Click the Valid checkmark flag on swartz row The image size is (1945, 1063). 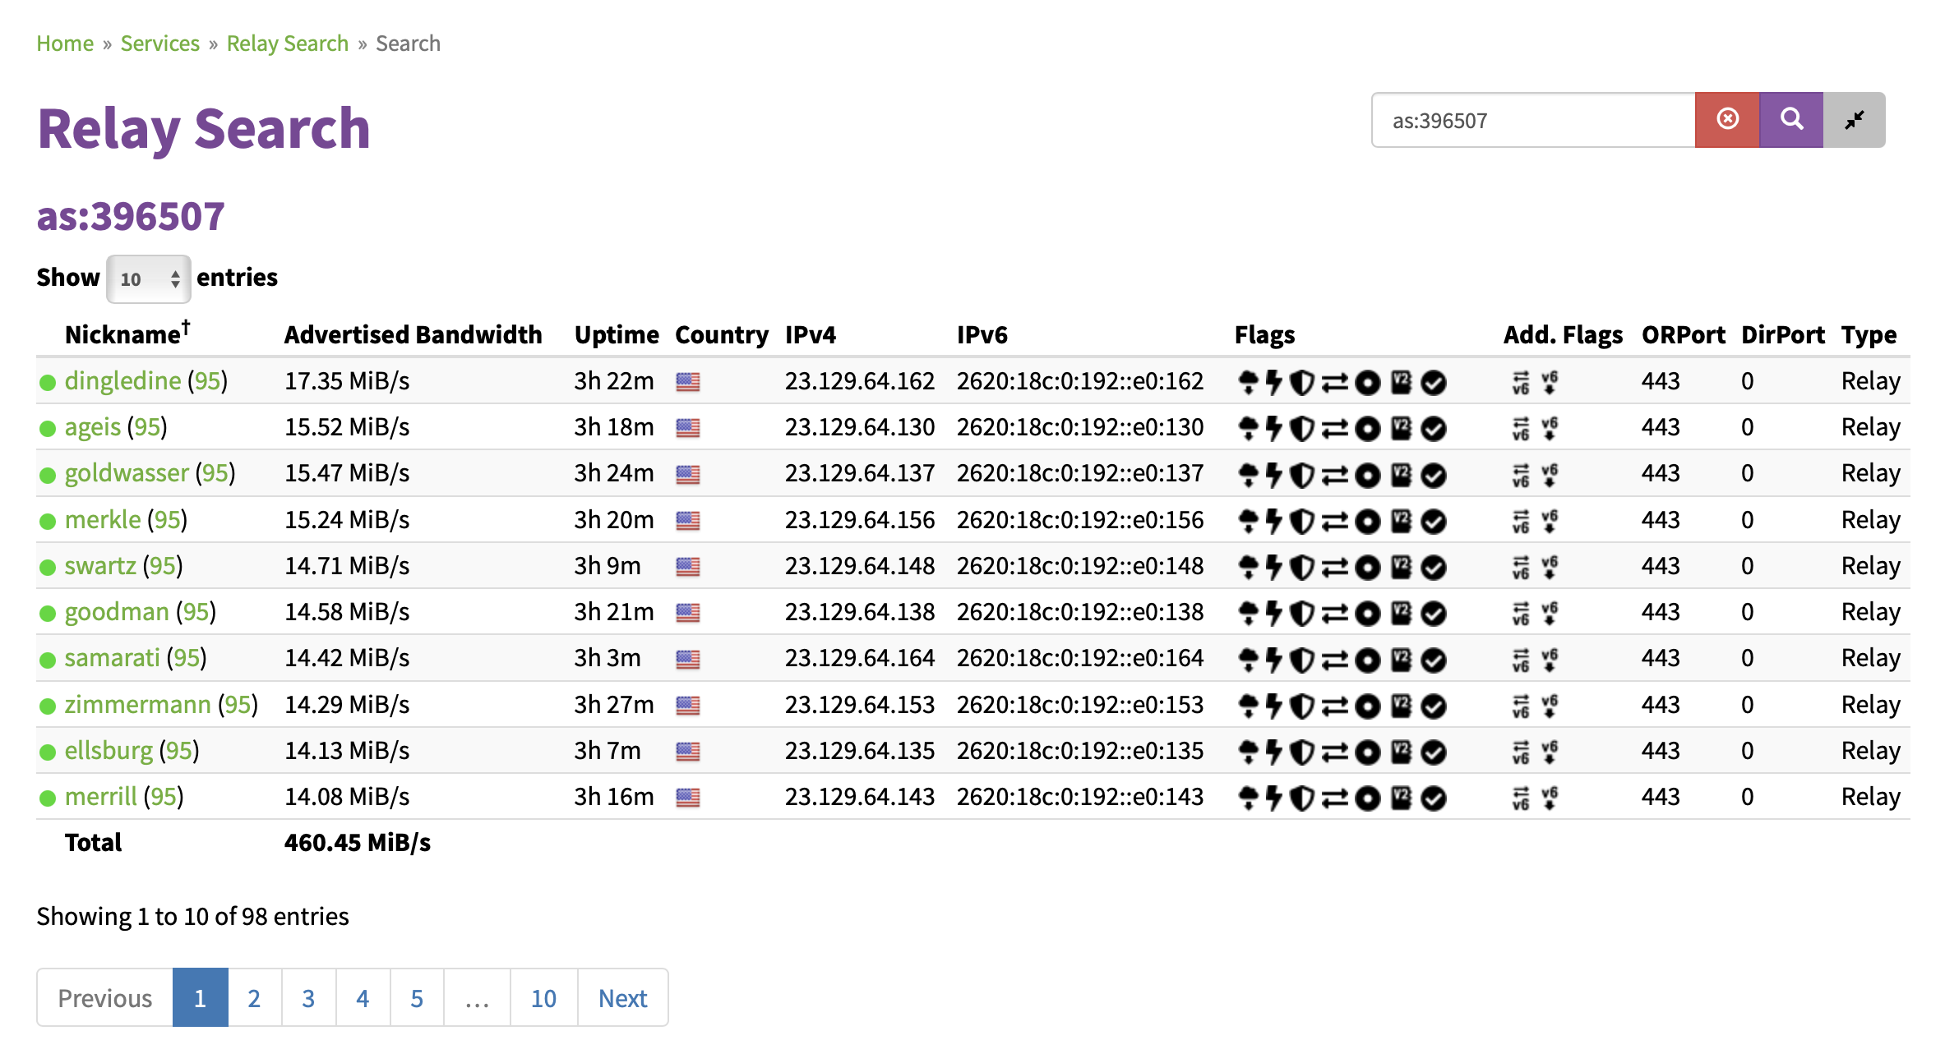(1434, 567)
